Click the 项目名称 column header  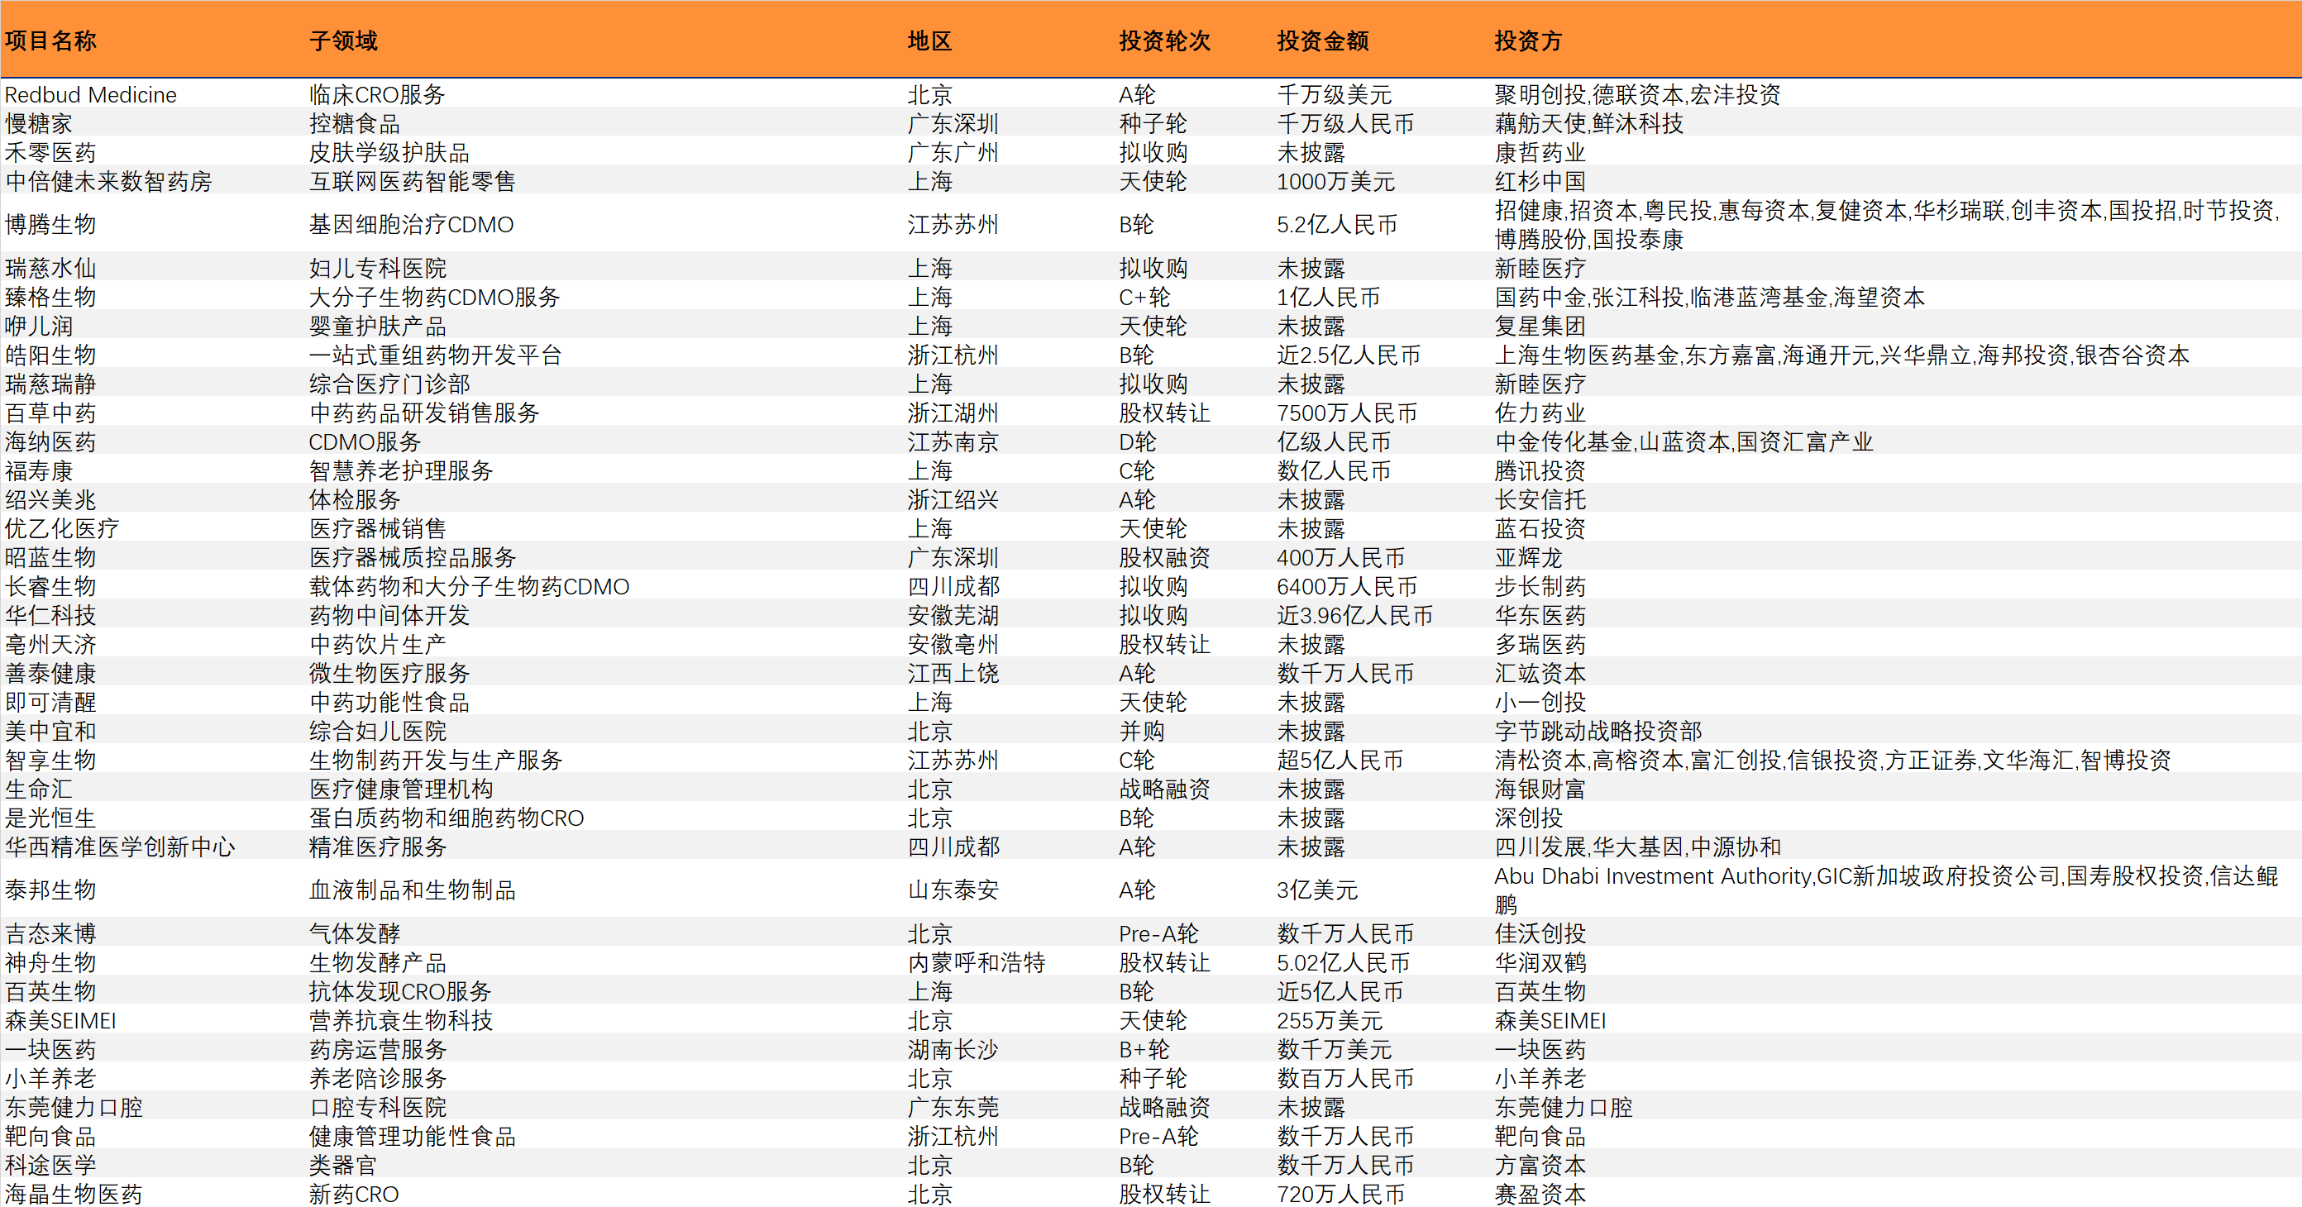50,41
